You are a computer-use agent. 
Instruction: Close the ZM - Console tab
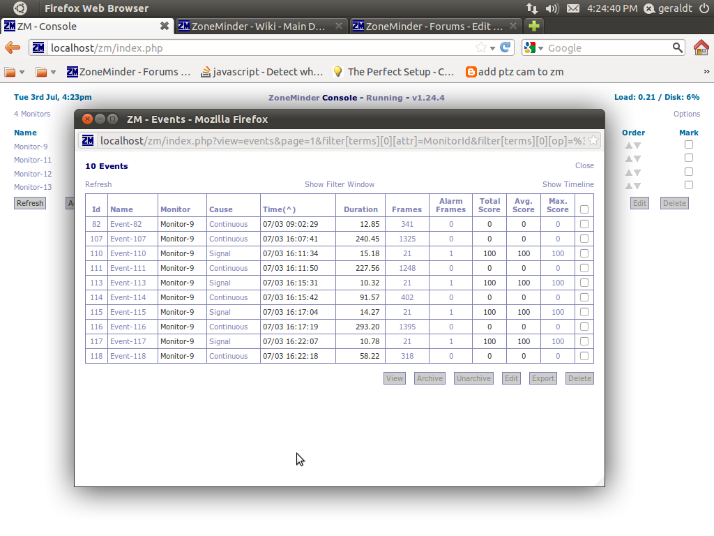[x=165, y=26]
